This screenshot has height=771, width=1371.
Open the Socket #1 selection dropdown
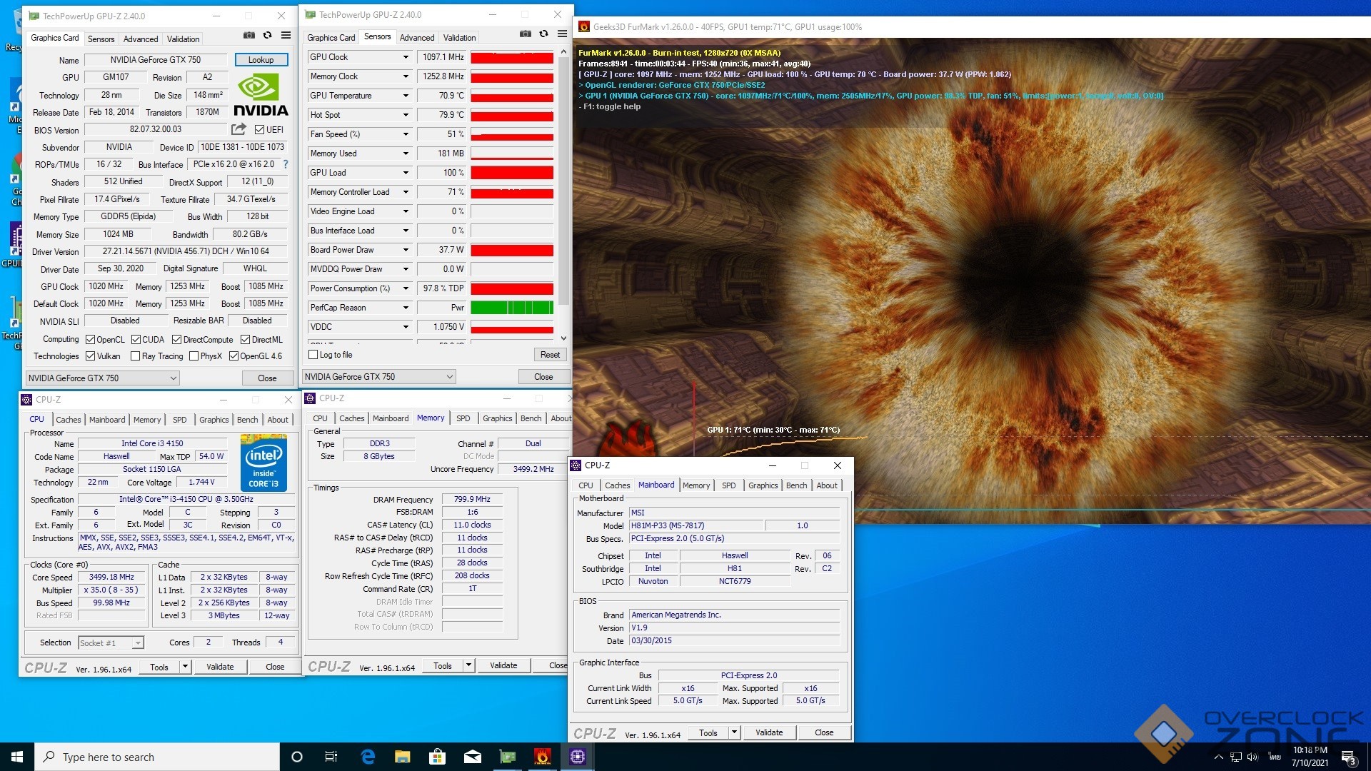click(111, 643)
